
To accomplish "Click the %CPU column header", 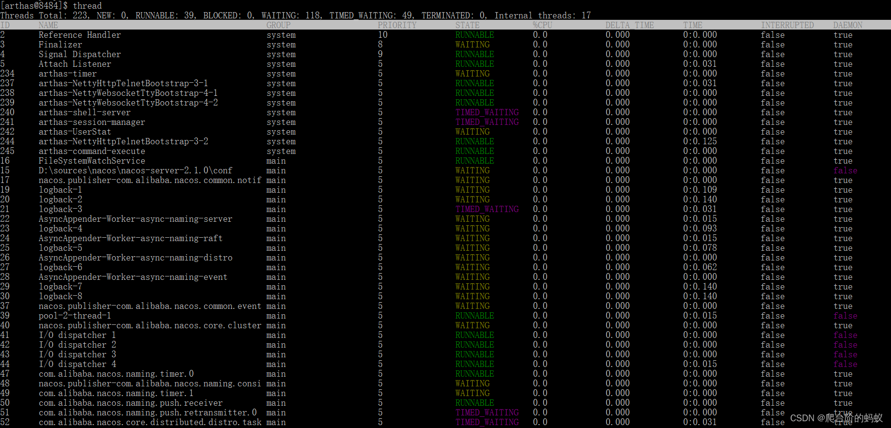I will point(543,25).
